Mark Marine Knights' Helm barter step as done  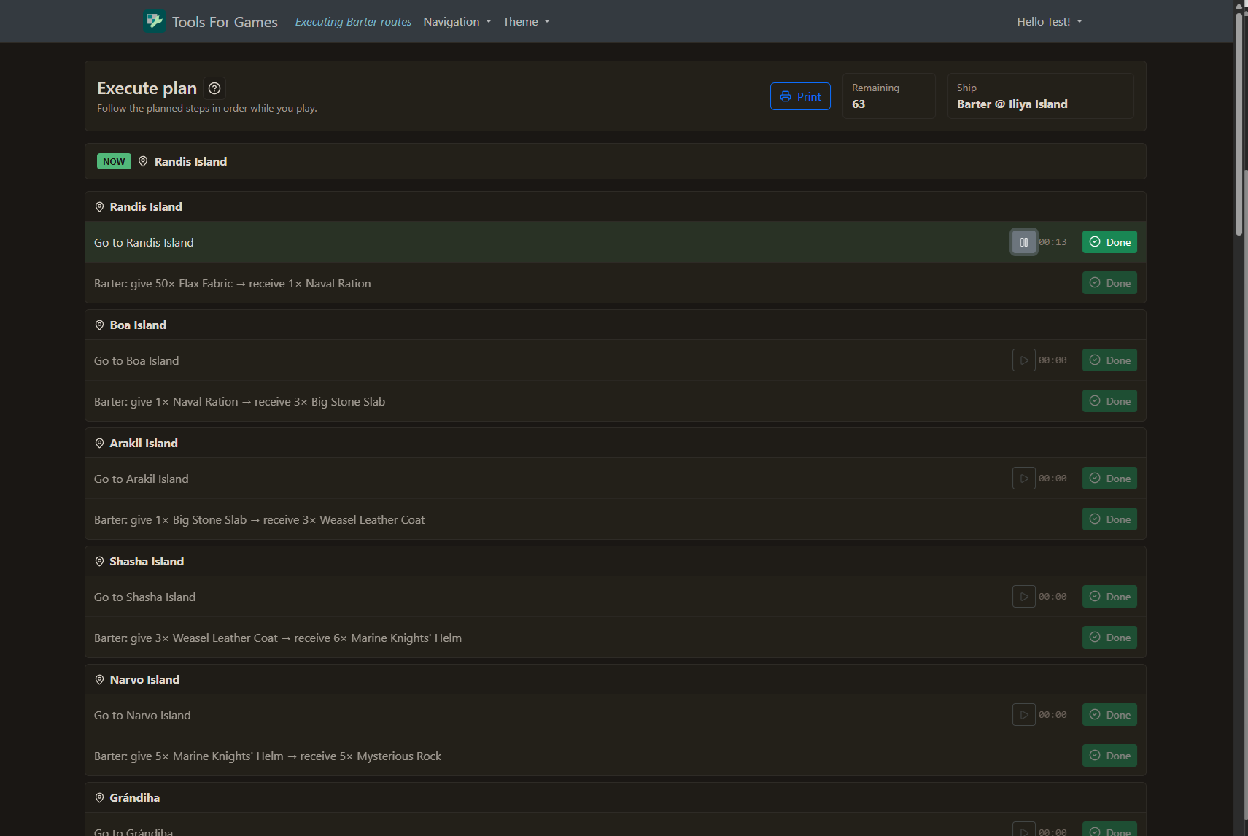point(1109,756)
